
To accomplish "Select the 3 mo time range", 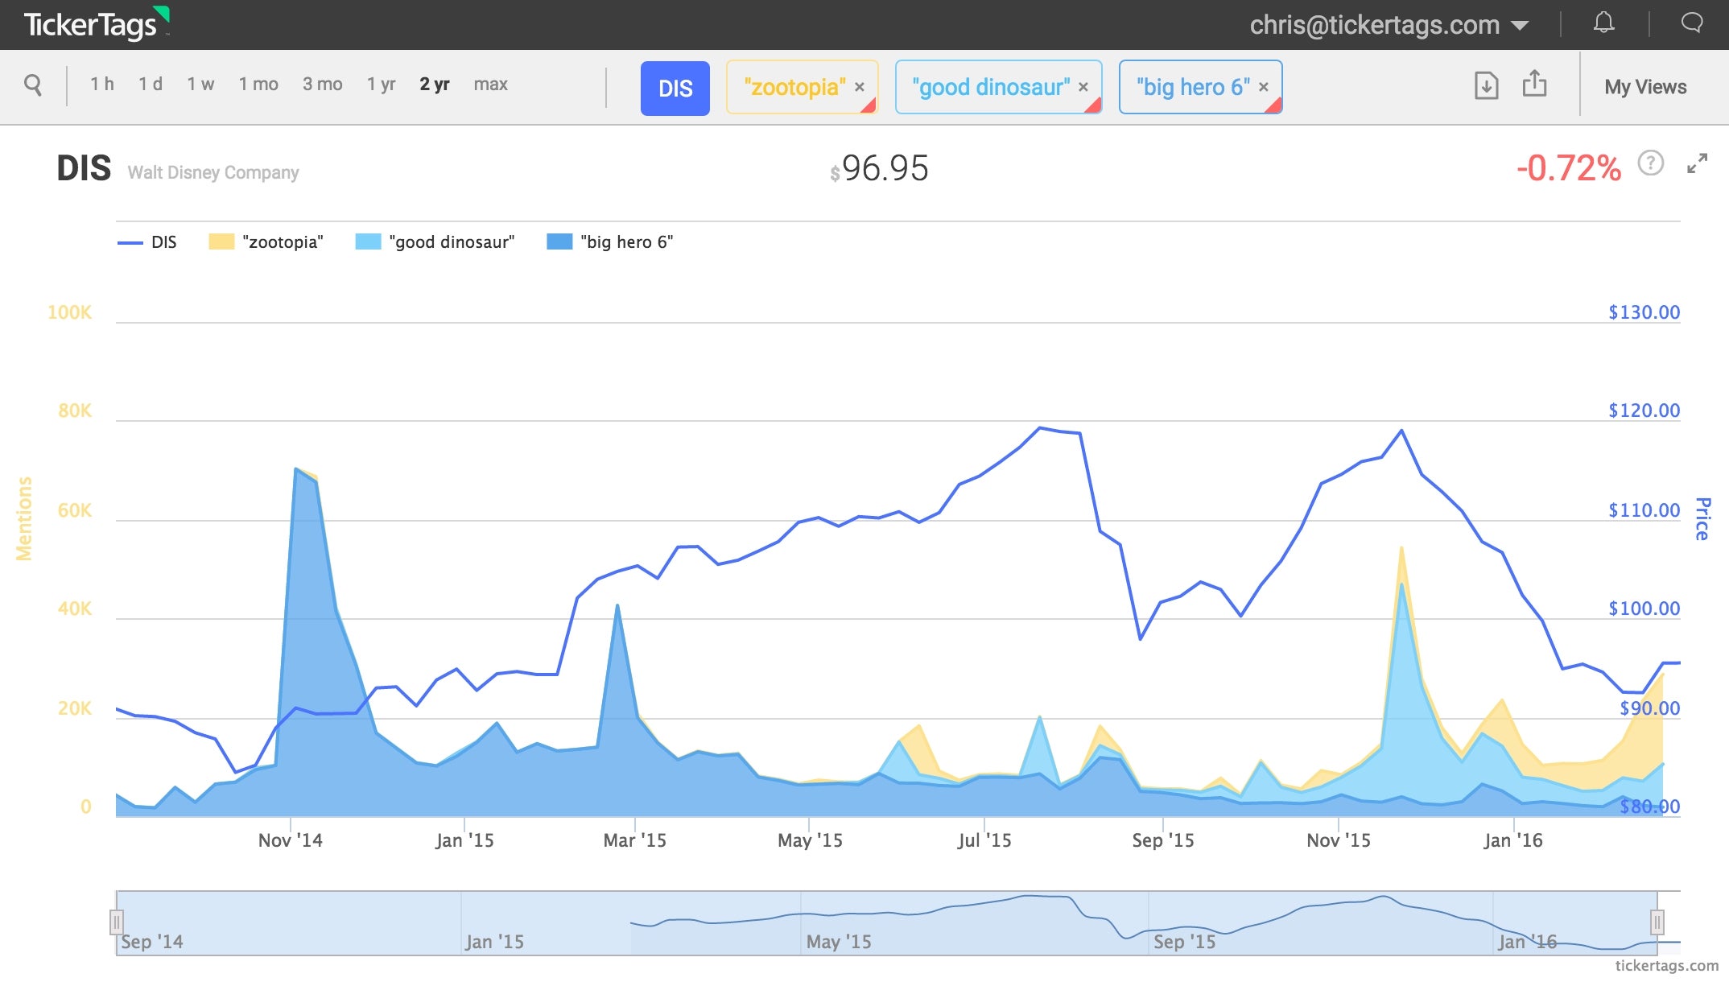I will pos(323,85).
